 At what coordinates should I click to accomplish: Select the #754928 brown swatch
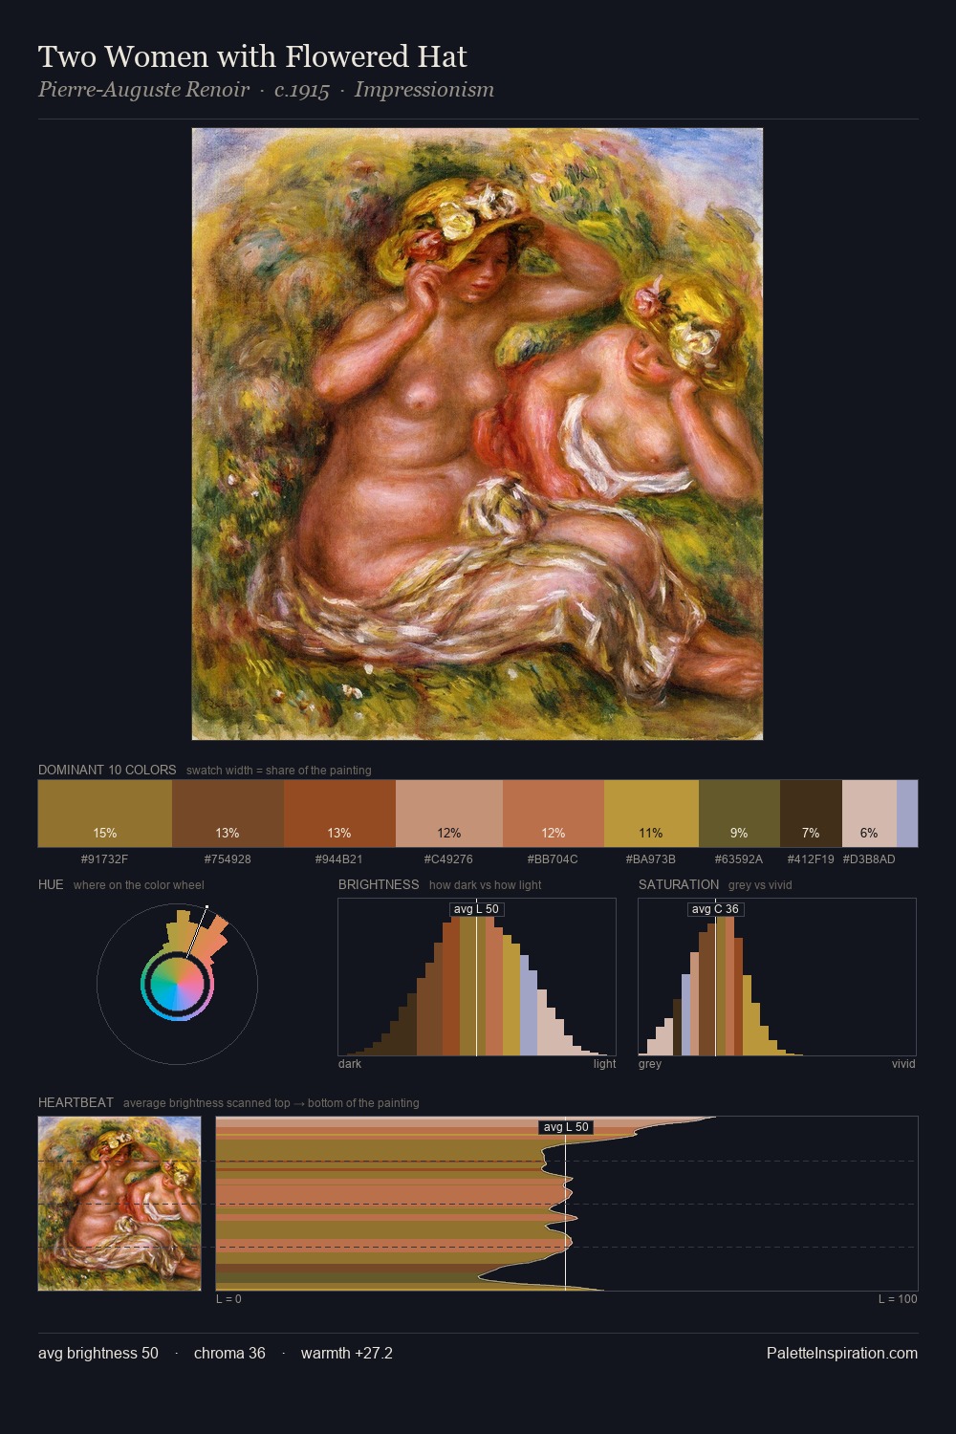pos(228,814)
